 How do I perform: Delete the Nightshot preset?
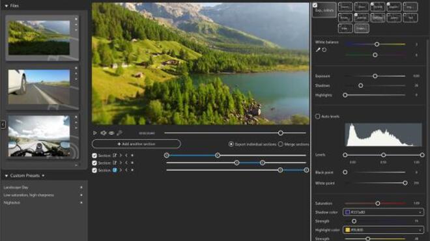click(x=81, y=203)
